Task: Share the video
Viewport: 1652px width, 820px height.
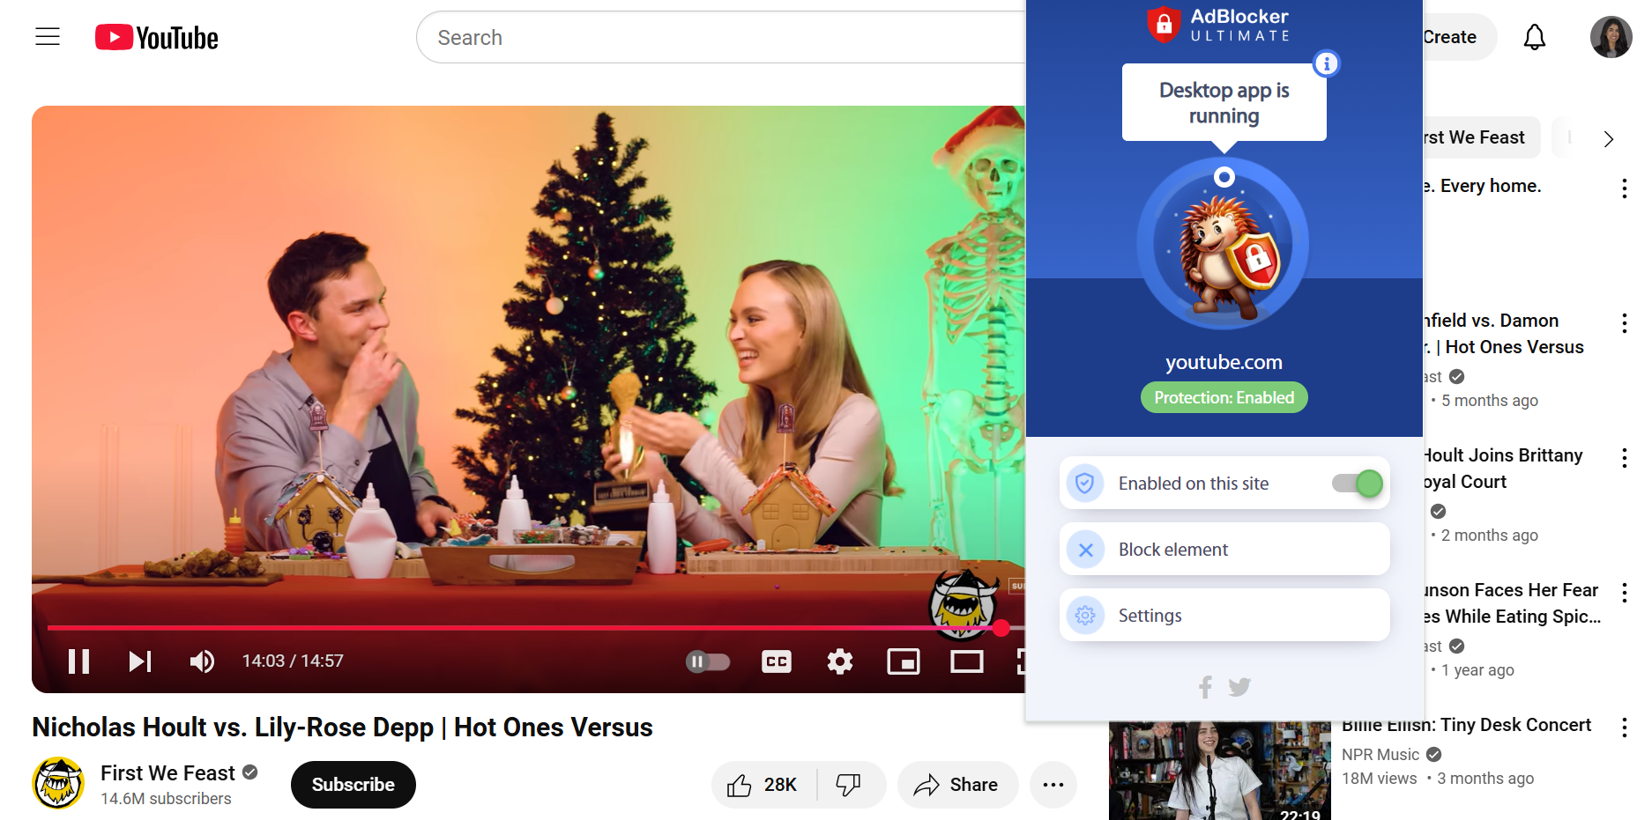Action: pos(957,785)
